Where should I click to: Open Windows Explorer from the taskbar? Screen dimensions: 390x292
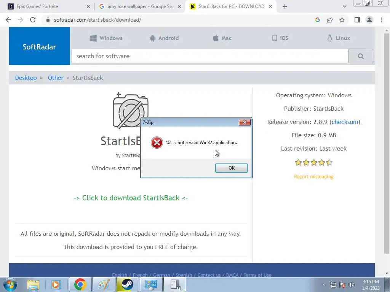pyautogui.click(x=33, y=284)
